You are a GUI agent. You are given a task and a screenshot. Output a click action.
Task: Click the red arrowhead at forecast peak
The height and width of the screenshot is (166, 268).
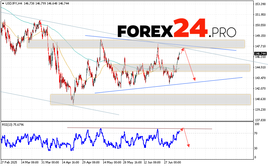click(183, 49)
